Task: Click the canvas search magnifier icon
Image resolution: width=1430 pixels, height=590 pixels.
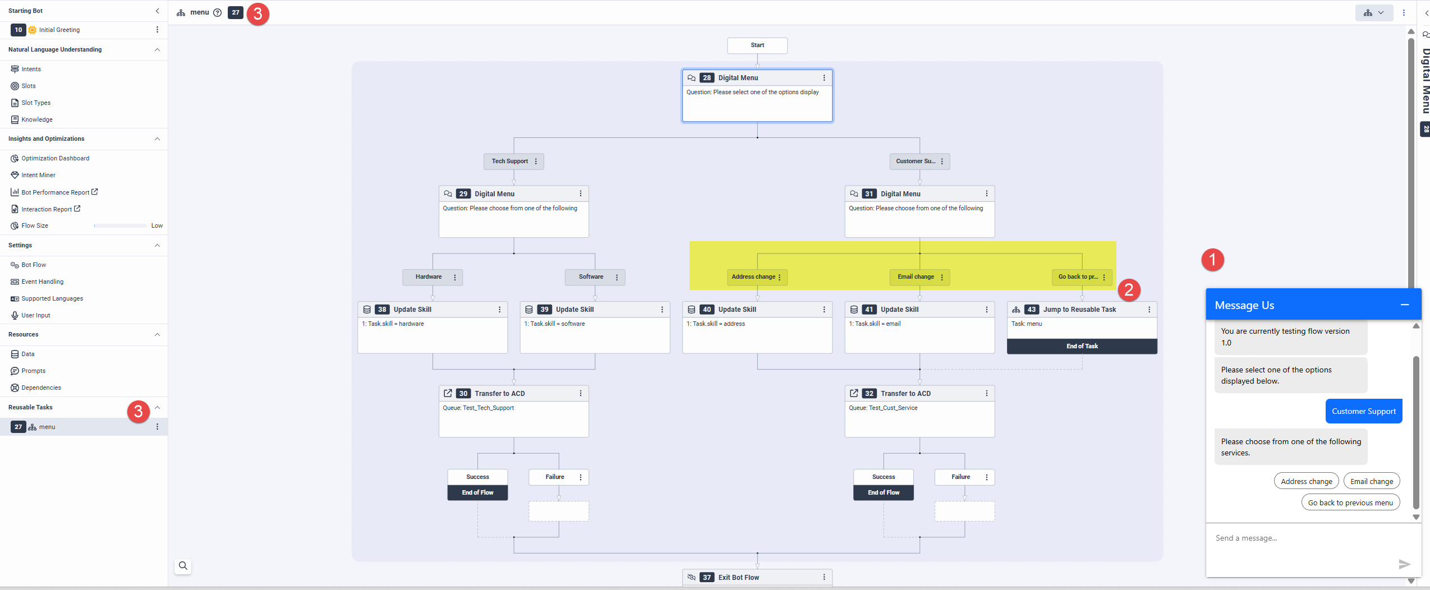Action: tap(183, 566)
